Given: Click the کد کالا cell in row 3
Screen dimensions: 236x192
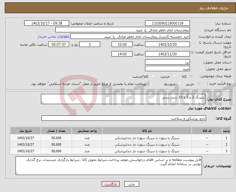Looking at the screenshot, I should 207,151.
